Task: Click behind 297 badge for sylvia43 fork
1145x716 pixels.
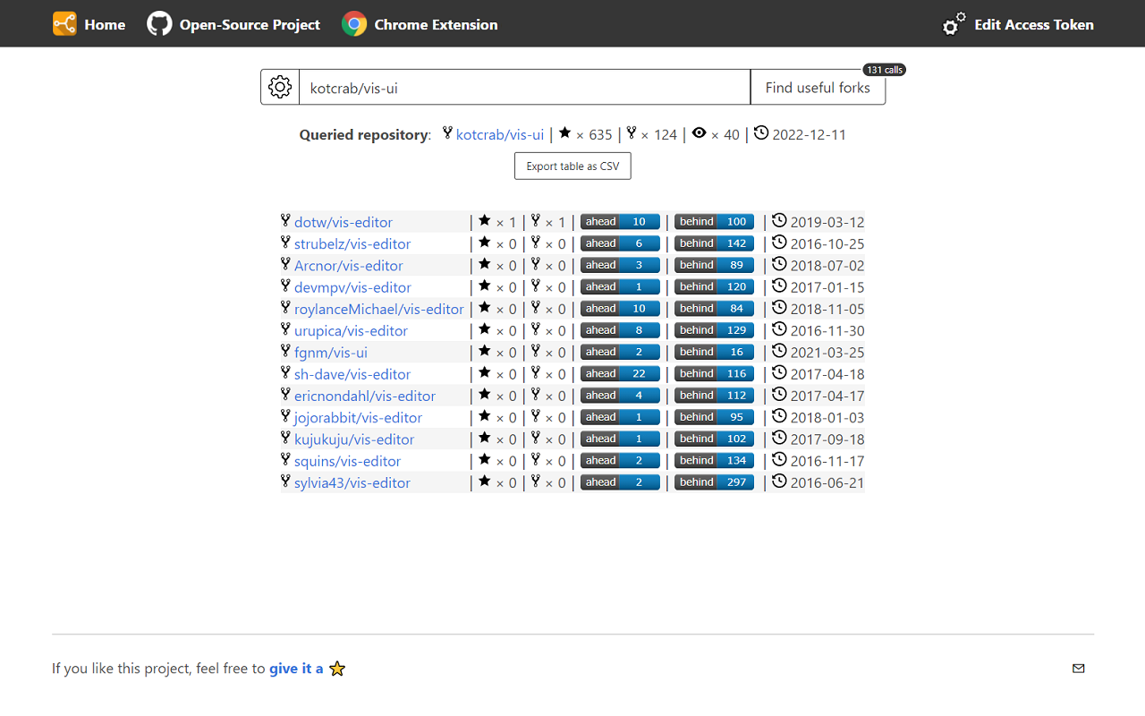Action: (x=714, y=482)
